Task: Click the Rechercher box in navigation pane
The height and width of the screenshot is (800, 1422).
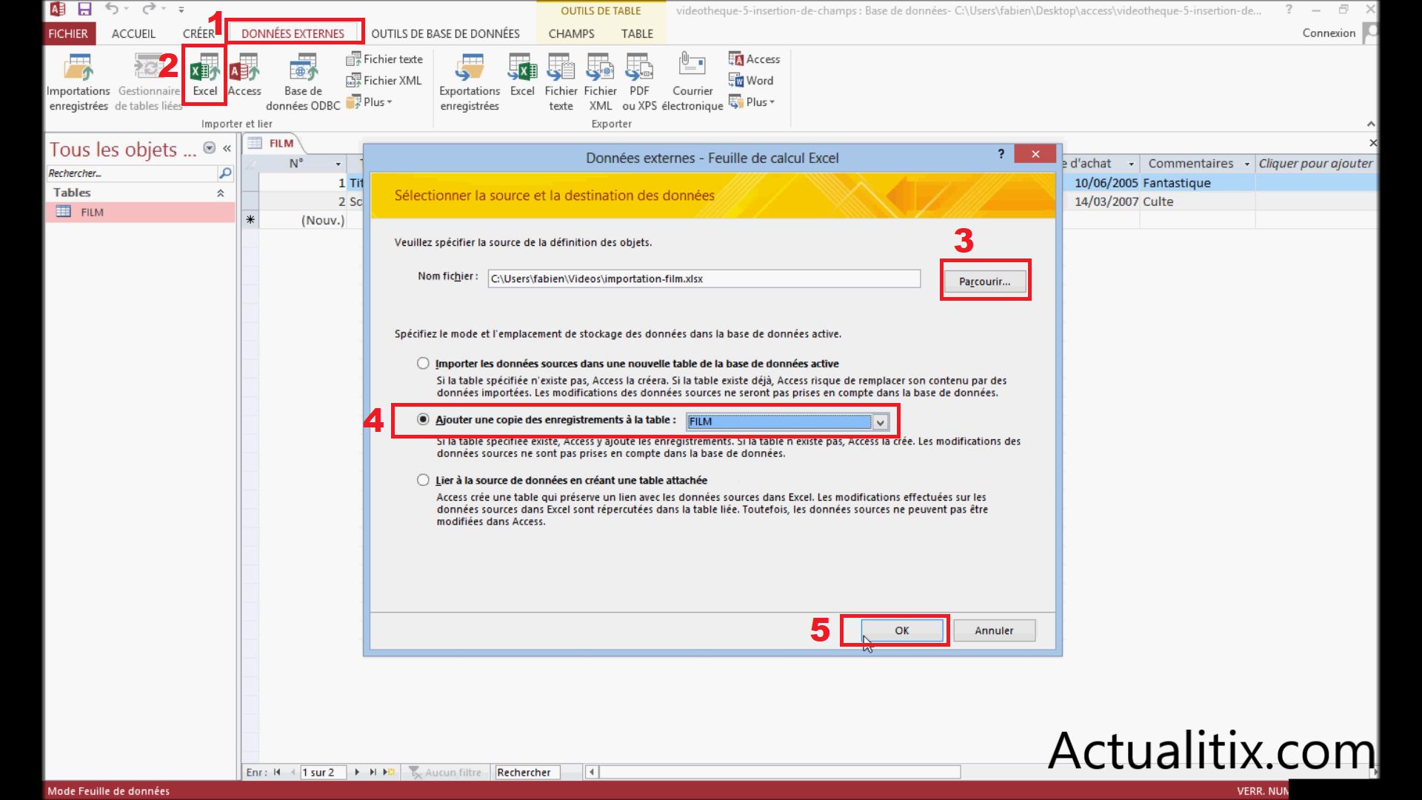Action: click(132, 173)
